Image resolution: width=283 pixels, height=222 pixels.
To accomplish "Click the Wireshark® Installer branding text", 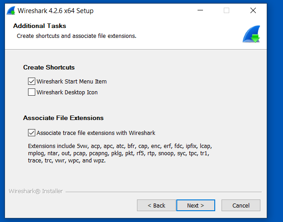I will click(x=36, y=191).
